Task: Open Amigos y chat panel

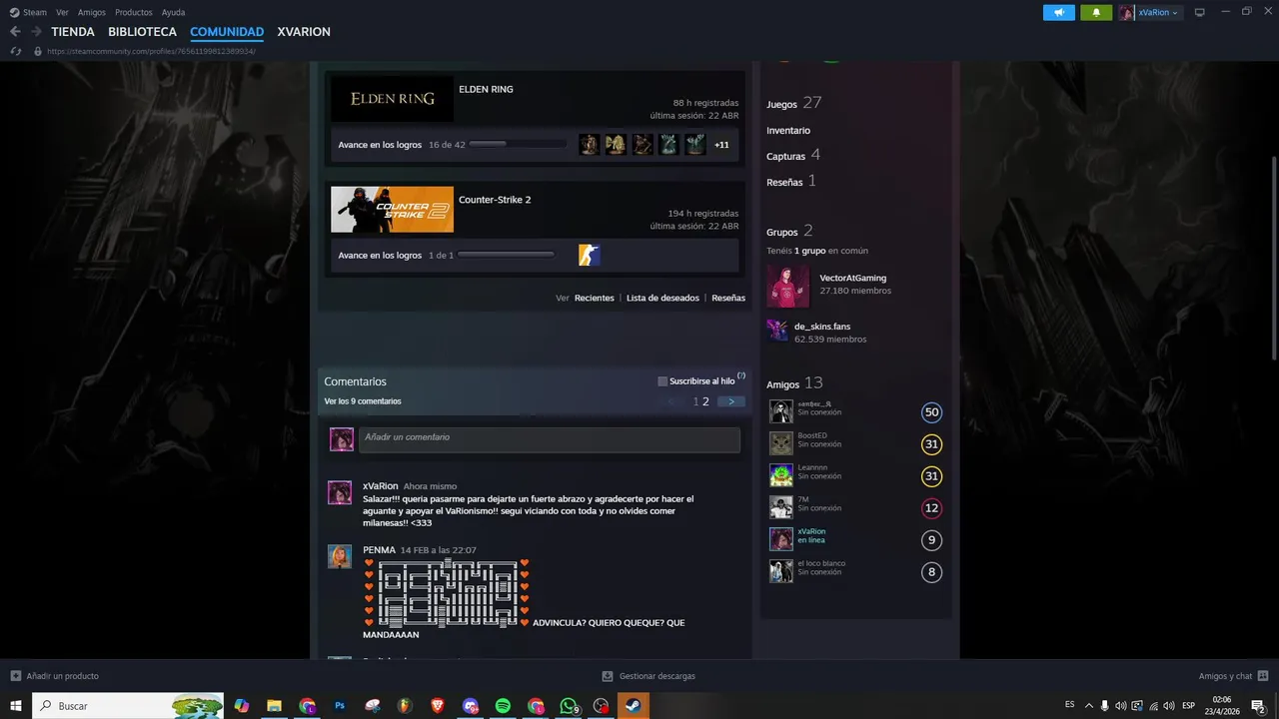Action: pos(1234,676)
